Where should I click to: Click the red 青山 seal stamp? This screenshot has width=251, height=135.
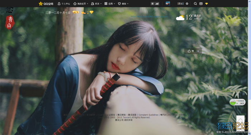pos(10,22)
